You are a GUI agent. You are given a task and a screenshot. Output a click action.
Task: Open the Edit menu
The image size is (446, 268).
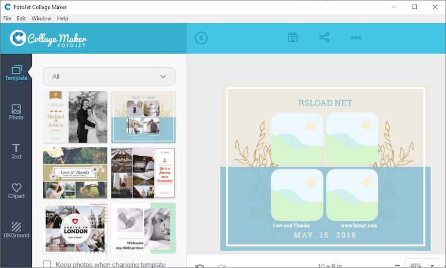(x=21, y=18)
